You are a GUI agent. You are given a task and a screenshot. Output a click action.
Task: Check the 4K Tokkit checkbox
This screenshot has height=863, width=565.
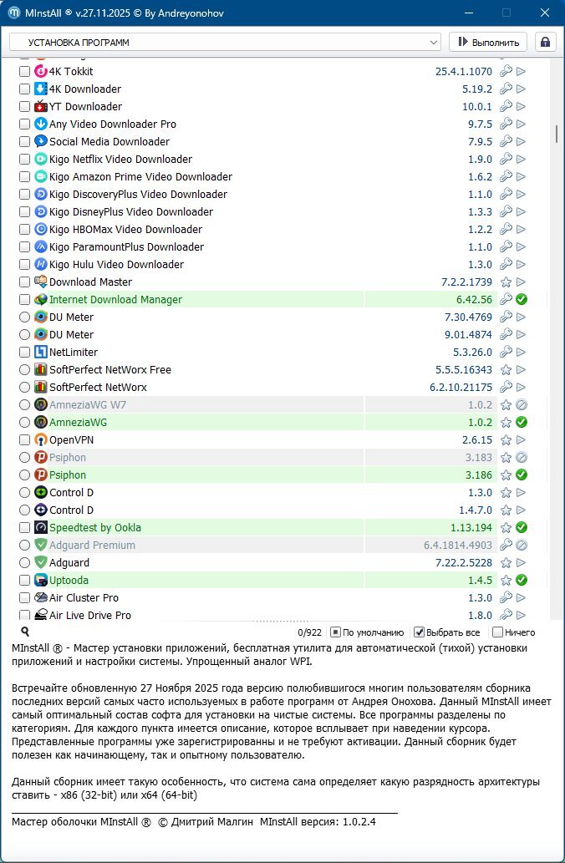tap(24, 72)
